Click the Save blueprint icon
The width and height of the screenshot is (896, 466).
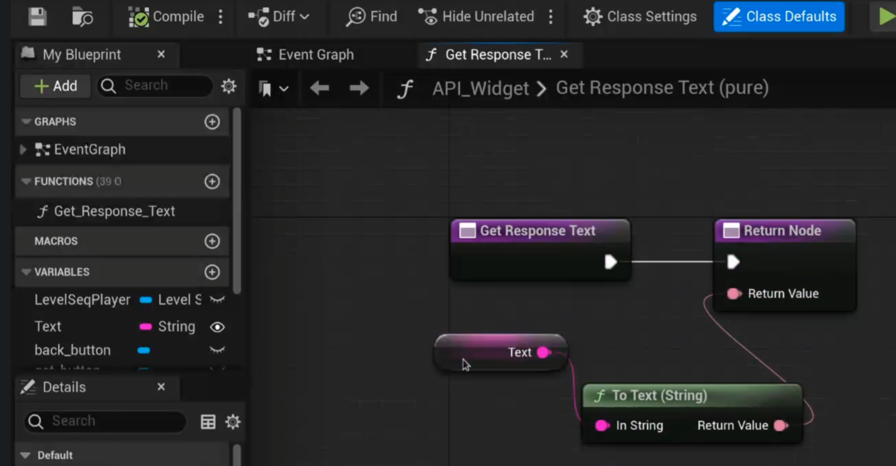(37, 17)
